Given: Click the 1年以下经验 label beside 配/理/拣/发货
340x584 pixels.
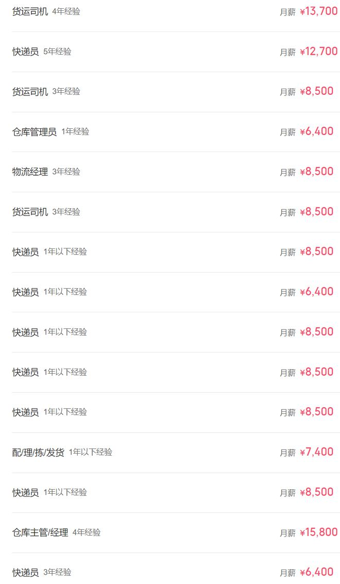Looking at the screenshot, I should (91, 452).
